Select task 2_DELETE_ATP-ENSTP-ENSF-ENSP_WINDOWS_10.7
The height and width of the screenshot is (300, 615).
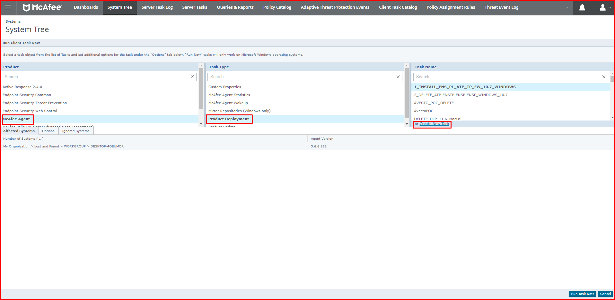pyautogui.click(x=511, y=95)
